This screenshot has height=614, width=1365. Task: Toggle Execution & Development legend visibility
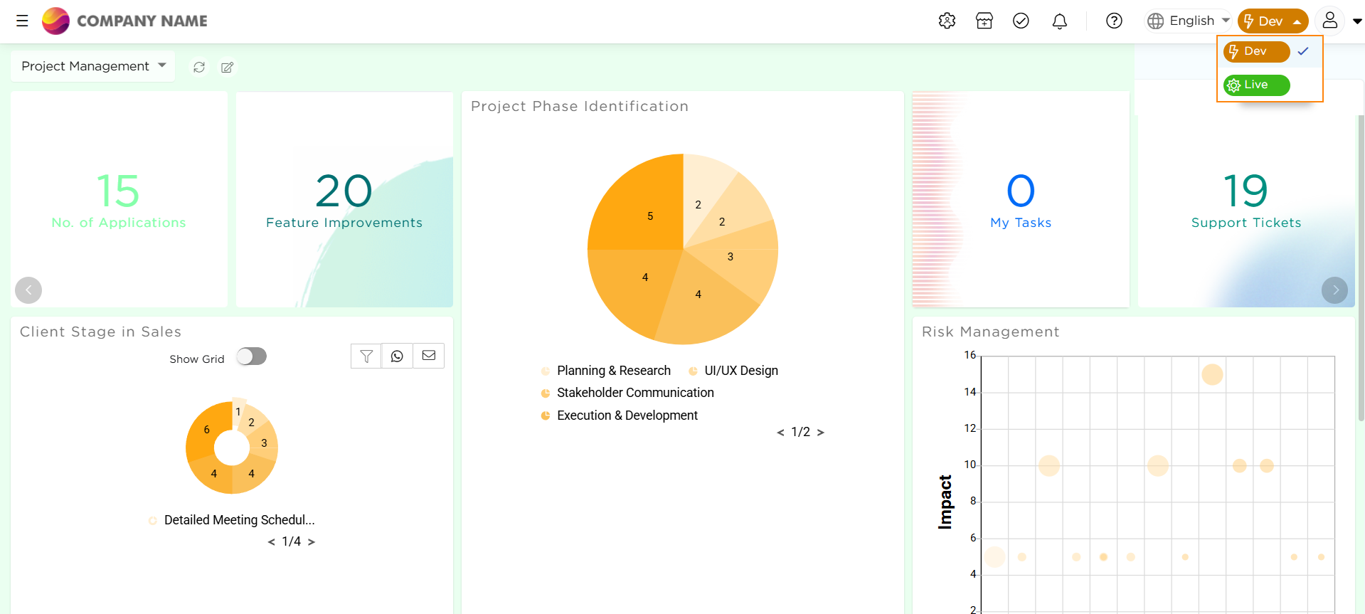pyautogui.click(x=627, y=415)
